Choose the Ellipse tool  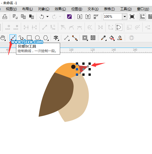click(x=37, y=38)
